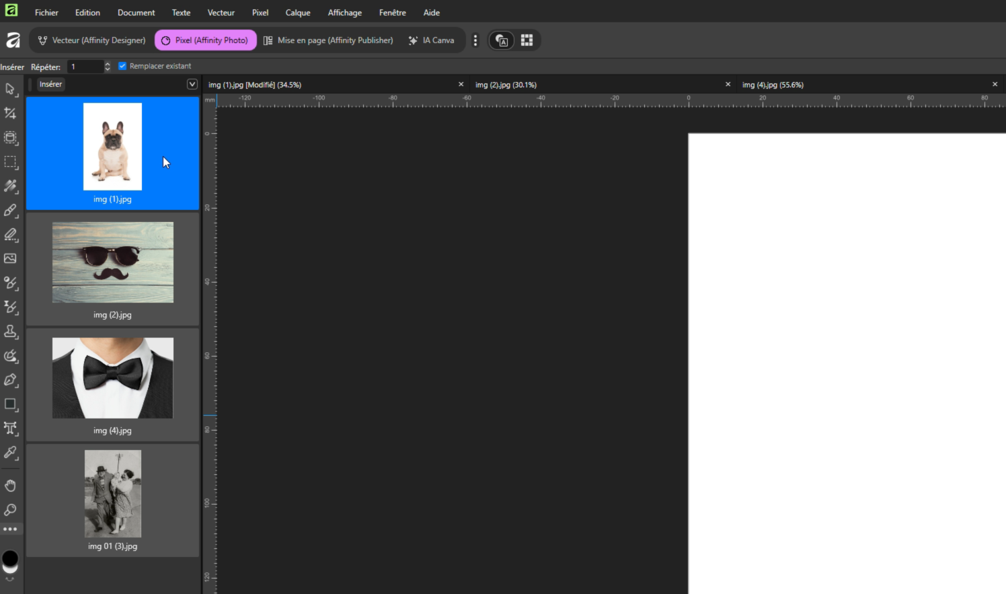Select the rectangular marquee selection tool

[x=10, y=162]
